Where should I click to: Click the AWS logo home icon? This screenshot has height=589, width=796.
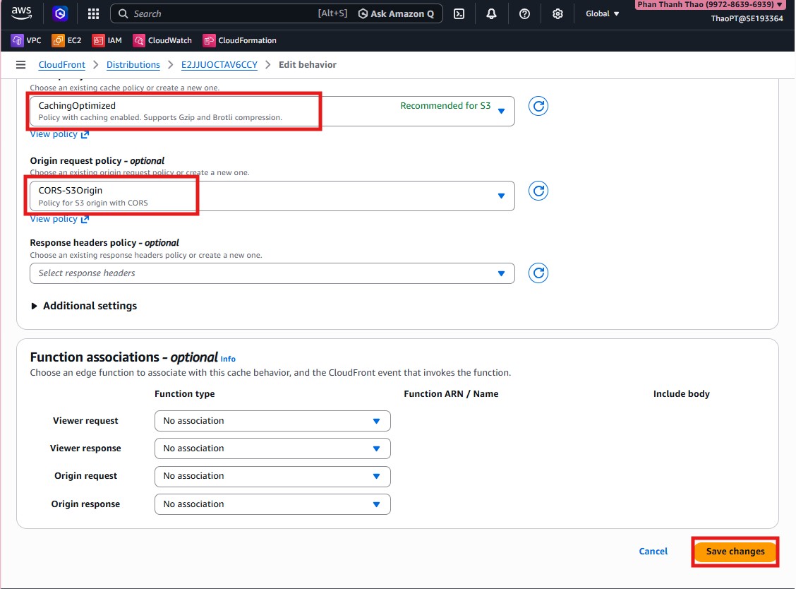click(21, 13)
